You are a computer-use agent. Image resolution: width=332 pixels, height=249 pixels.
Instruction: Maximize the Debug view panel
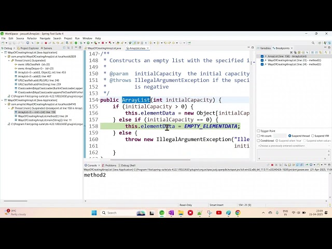pyautogui.click(x=80, y=48)
